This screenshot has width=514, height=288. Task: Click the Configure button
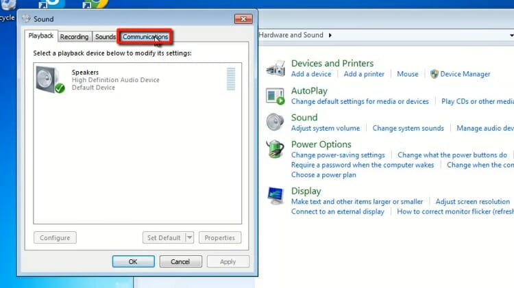pos(55,237)
